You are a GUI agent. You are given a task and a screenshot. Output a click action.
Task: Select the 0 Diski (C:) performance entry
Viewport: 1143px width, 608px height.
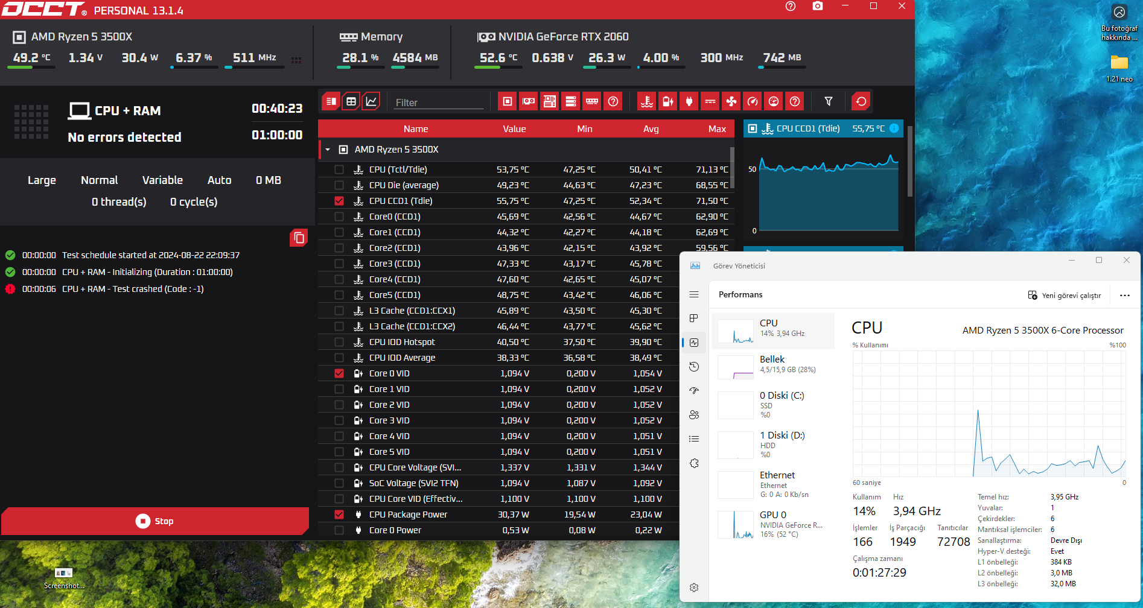pyautogui.click(x=773, y=405)
